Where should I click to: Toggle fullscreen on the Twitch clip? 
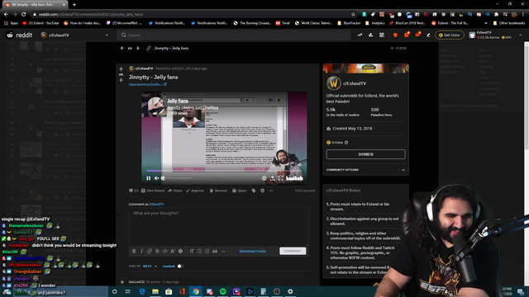point(281,178)
